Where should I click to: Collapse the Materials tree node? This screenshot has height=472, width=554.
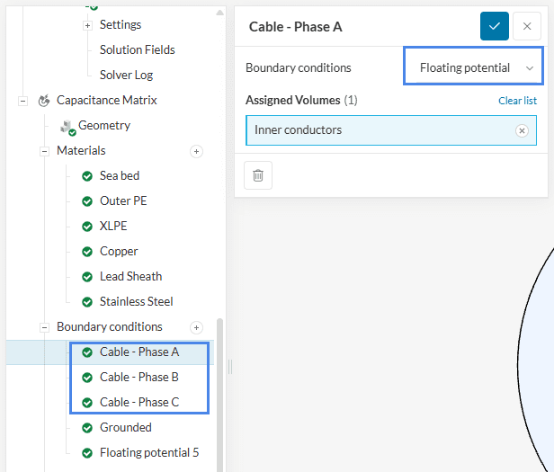point(44,151)
